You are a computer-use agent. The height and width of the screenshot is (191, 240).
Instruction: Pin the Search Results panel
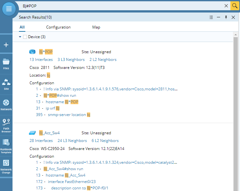coord(226,17)
